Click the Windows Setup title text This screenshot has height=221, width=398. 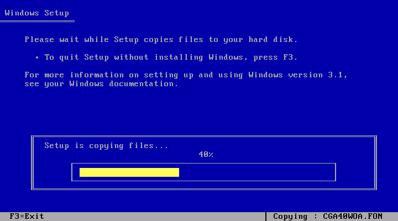coord(37,13)
